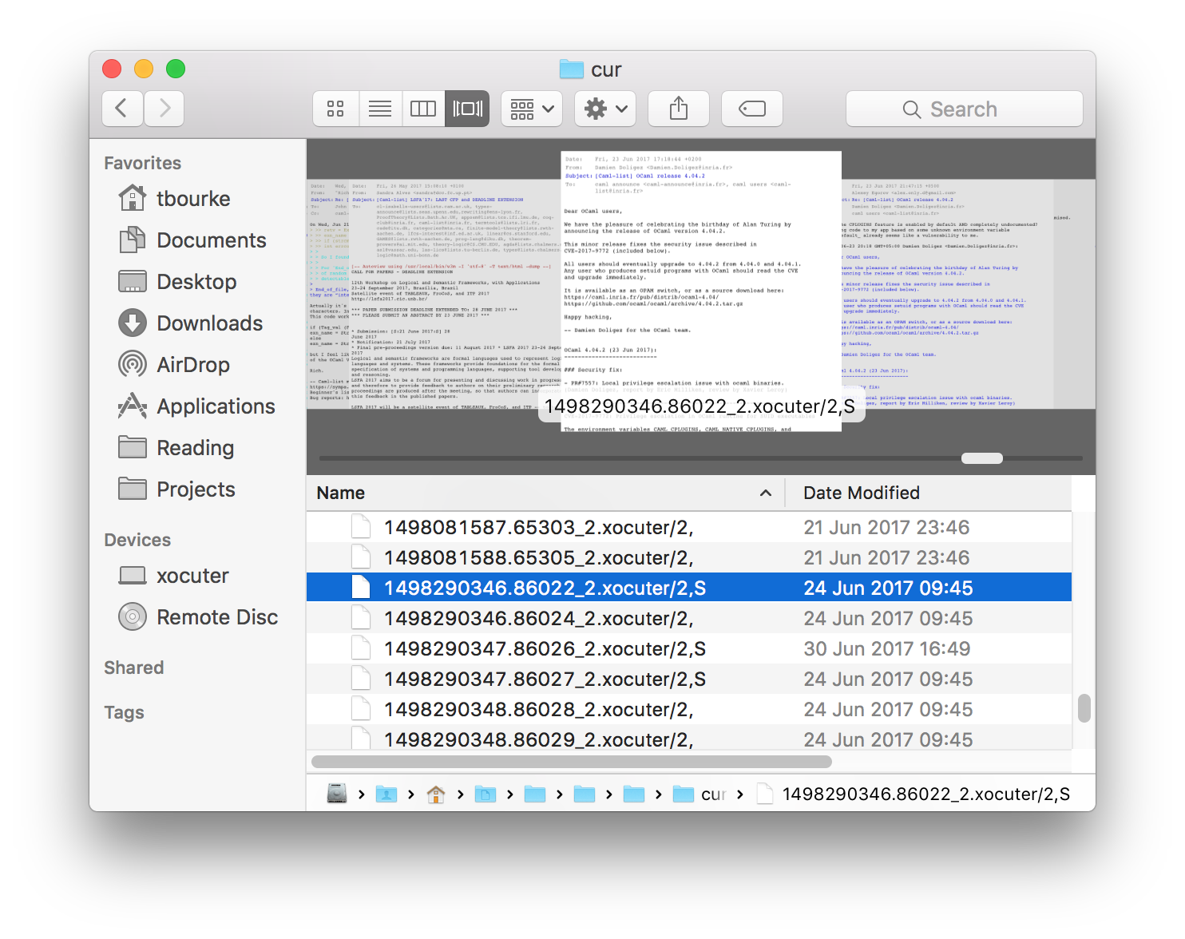Open the Projects folder in sidebar
This screenshot has height=939, width=1185.
click(176, 489)
